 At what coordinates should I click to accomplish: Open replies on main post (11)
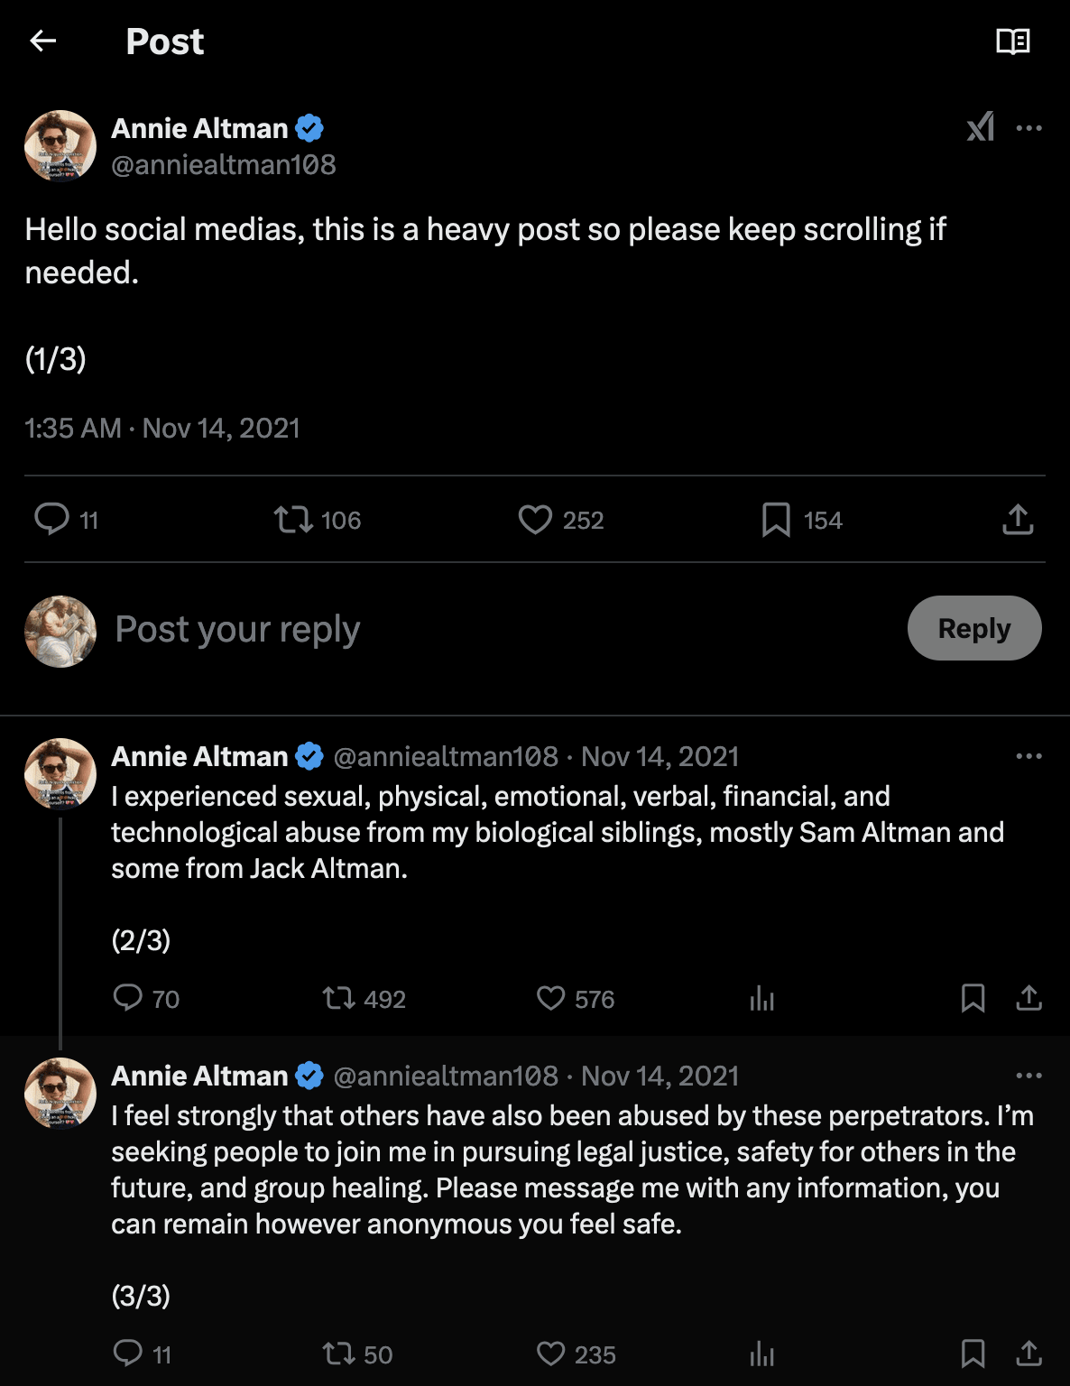pyautogui.click(x=52, y=520)
